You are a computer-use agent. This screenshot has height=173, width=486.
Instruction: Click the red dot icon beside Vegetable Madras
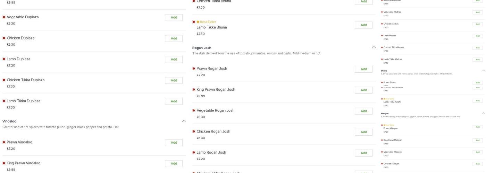coord(382,12)
